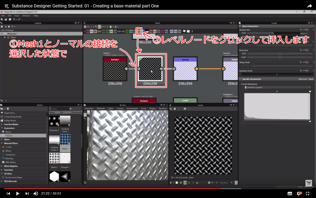Screen dimensions: 316x198
Task: Click the Auto Level button
Action: click(303, 79)
